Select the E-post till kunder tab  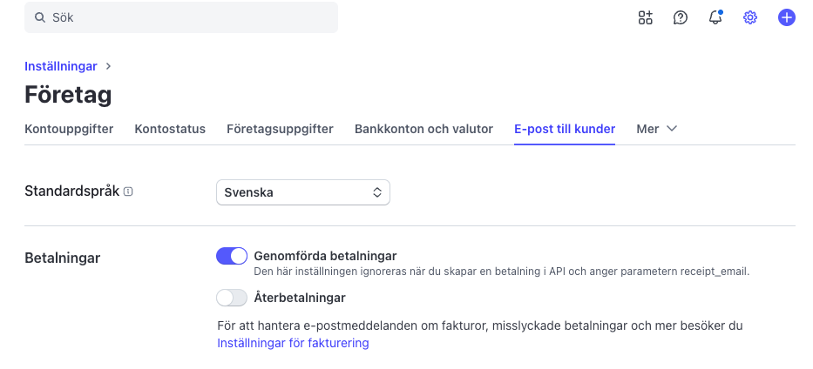coord(565,129)
